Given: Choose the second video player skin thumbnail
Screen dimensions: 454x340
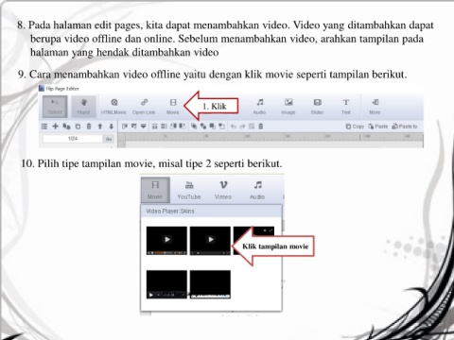Looking at the screenshot, I should point(210,241).
